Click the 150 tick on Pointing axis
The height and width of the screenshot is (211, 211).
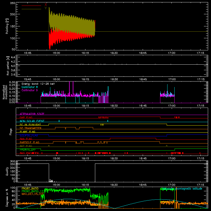point(12,26)
